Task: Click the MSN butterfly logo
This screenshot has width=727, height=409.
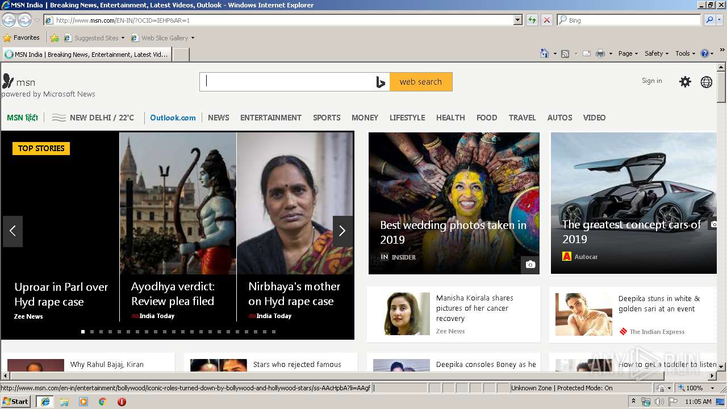Action: tap(8, 81)
